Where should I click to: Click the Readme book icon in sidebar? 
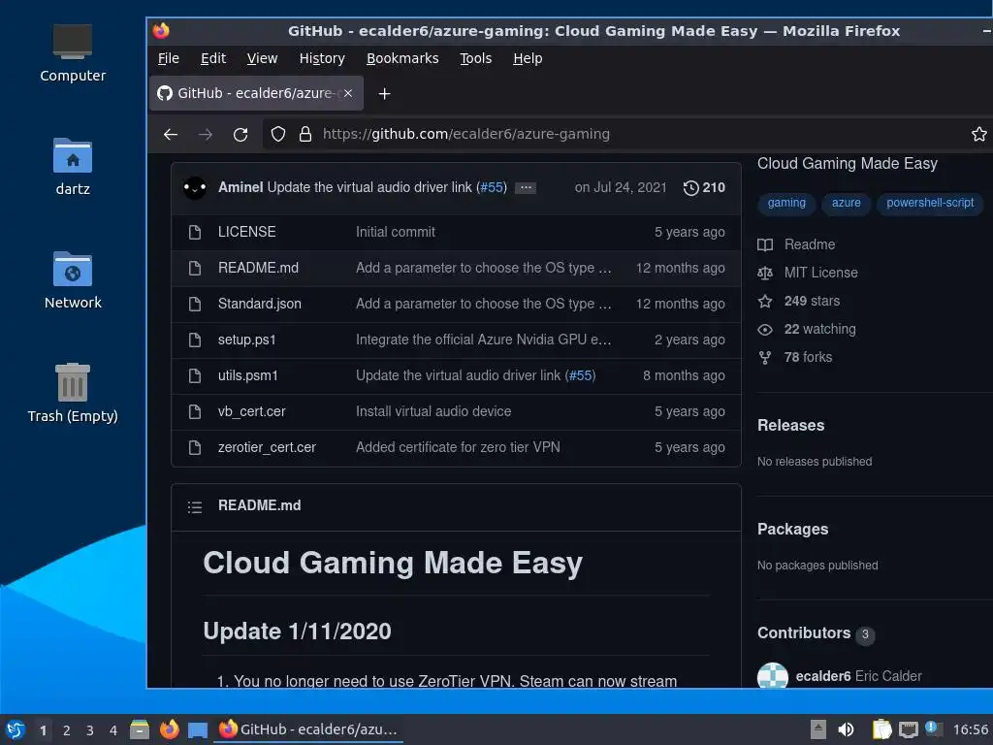click(765, 245)
